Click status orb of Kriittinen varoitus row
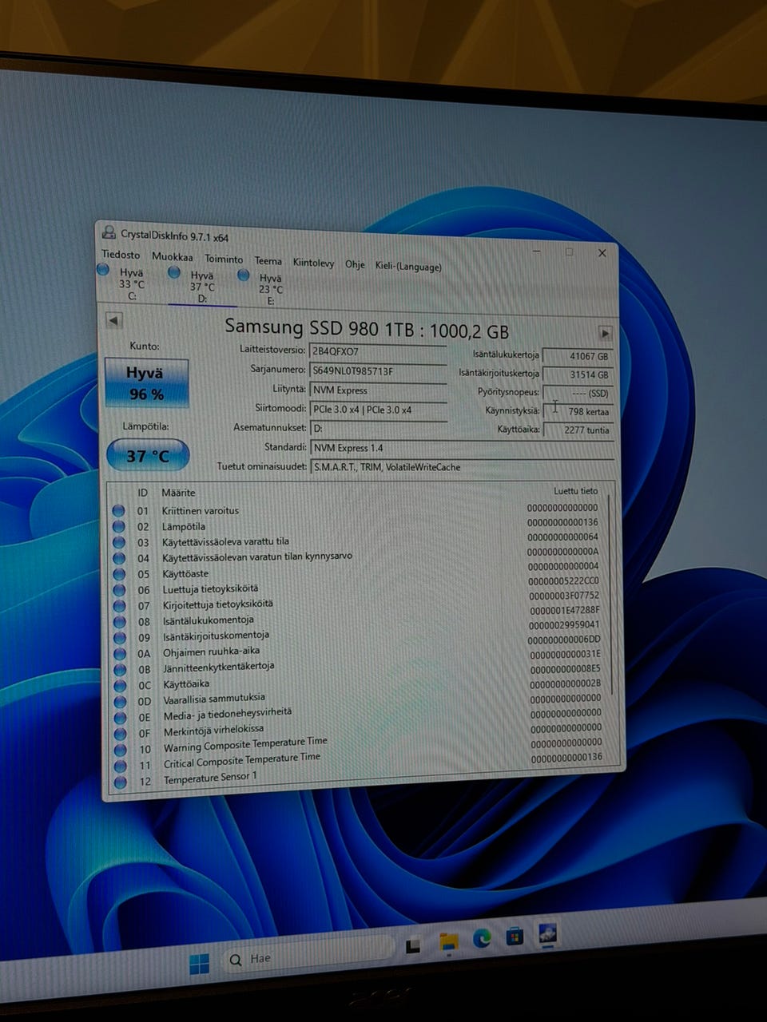767x1022 pixels. [x=118, y=510]
